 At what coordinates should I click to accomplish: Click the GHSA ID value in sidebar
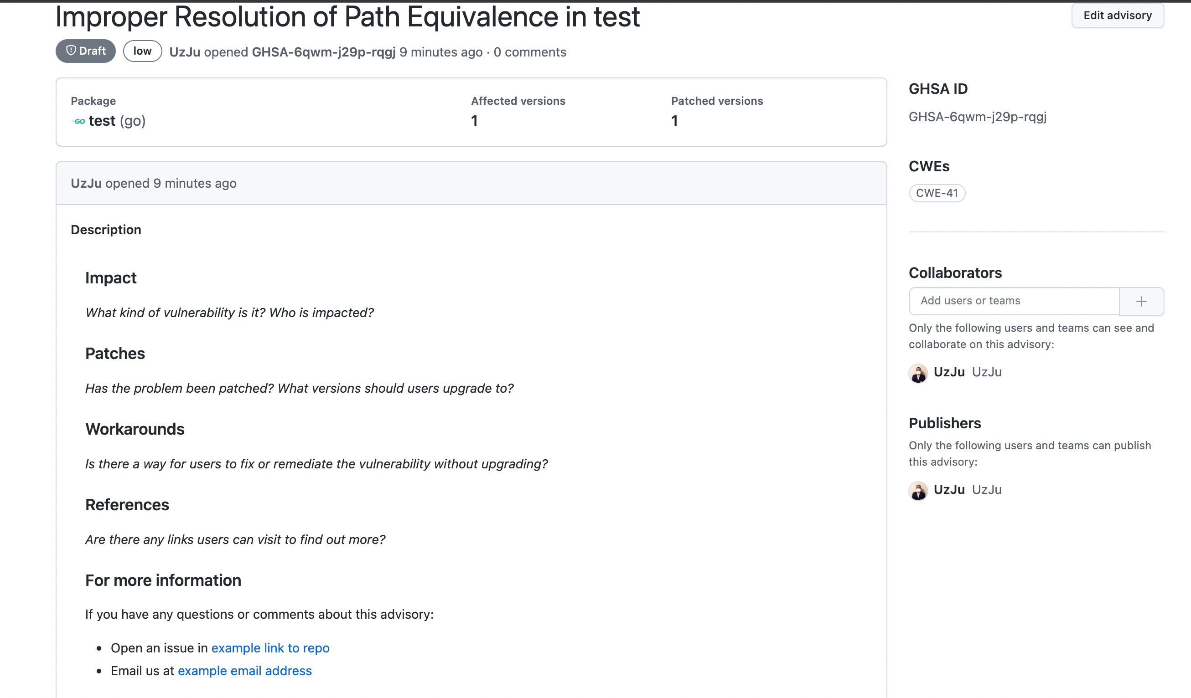977,117
